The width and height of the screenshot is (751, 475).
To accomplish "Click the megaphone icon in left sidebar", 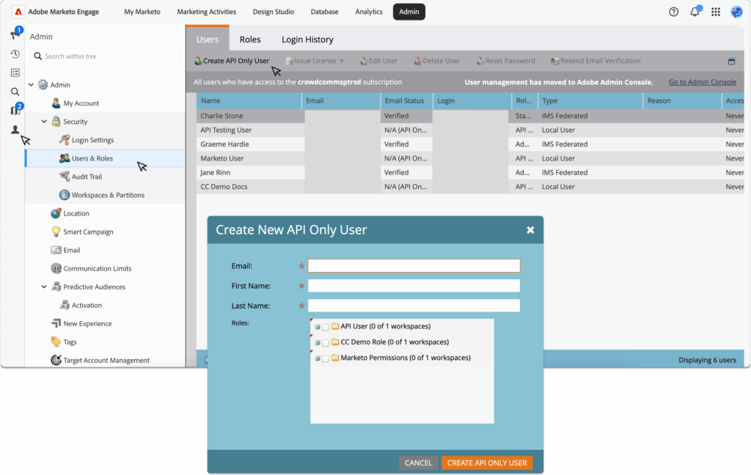I will [x=15, y=34].
